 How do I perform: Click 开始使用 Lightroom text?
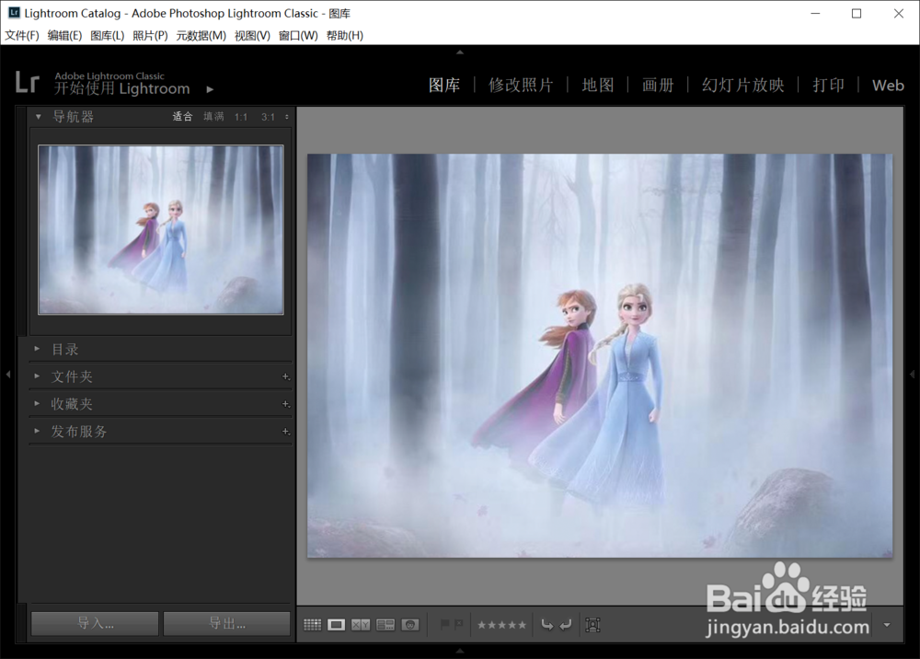click(x=122, y=89)
